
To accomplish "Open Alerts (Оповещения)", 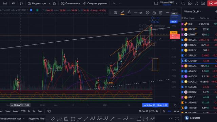I will click(x=70, y=3).
